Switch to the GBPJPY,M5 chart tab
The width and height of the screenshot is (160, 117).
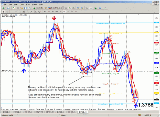point(50,112)
